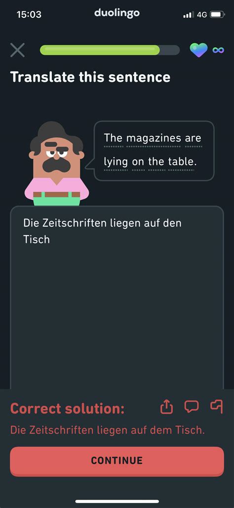Screen dimensions: 234x508
Task: Show hint for the word "table"
Action: [x=182, y=161]
